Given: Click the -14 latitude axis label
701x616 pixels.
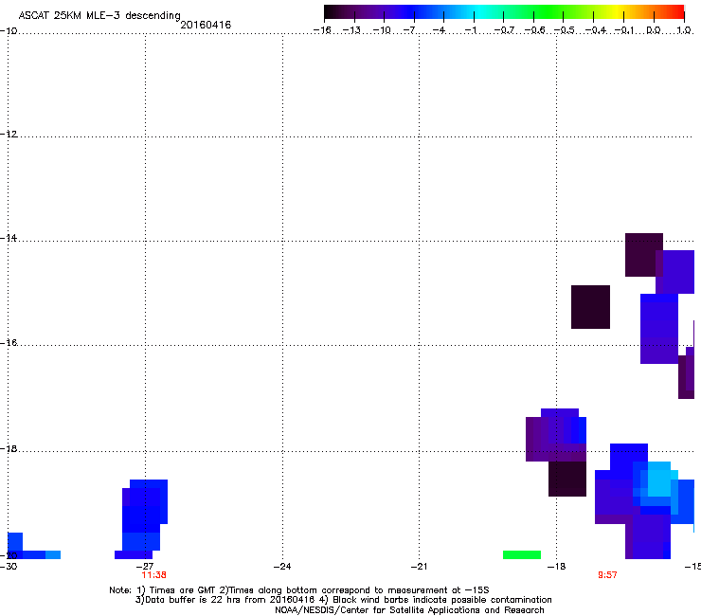Looking at the screenshot, I should (x=9, y=238).
